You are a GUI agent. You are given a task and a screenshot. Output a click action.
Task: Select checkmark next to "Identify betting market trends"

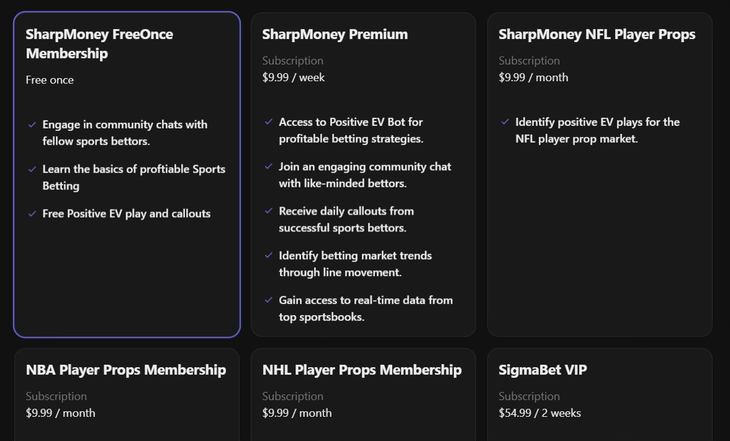point(268,256)
